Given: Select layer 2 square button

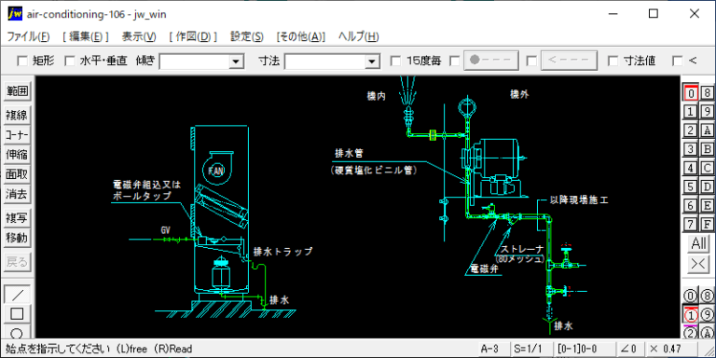Looking at the screenshot, I should pos(691,131).
